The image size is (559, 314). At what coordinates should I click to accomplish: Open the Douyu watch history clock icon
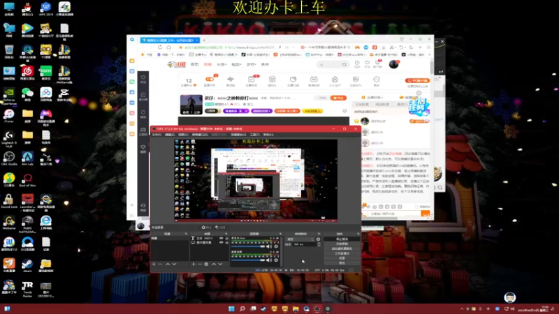[x=357, y=63]
